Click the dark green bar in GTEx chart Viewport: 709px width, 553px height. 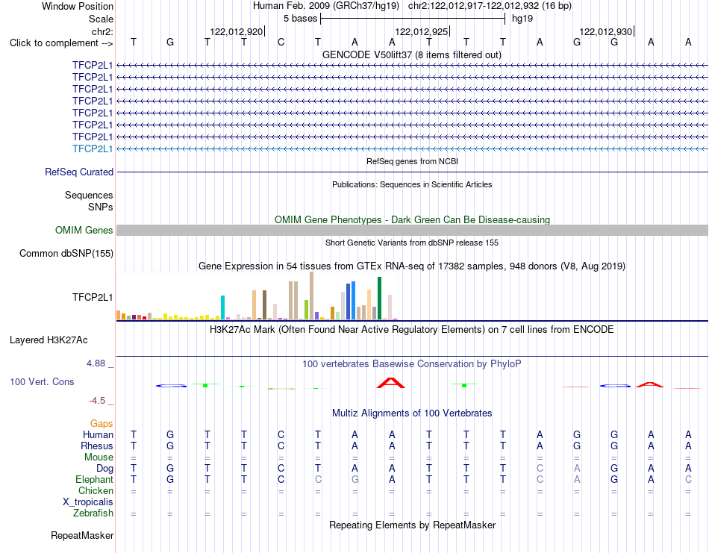coord(379,299)
